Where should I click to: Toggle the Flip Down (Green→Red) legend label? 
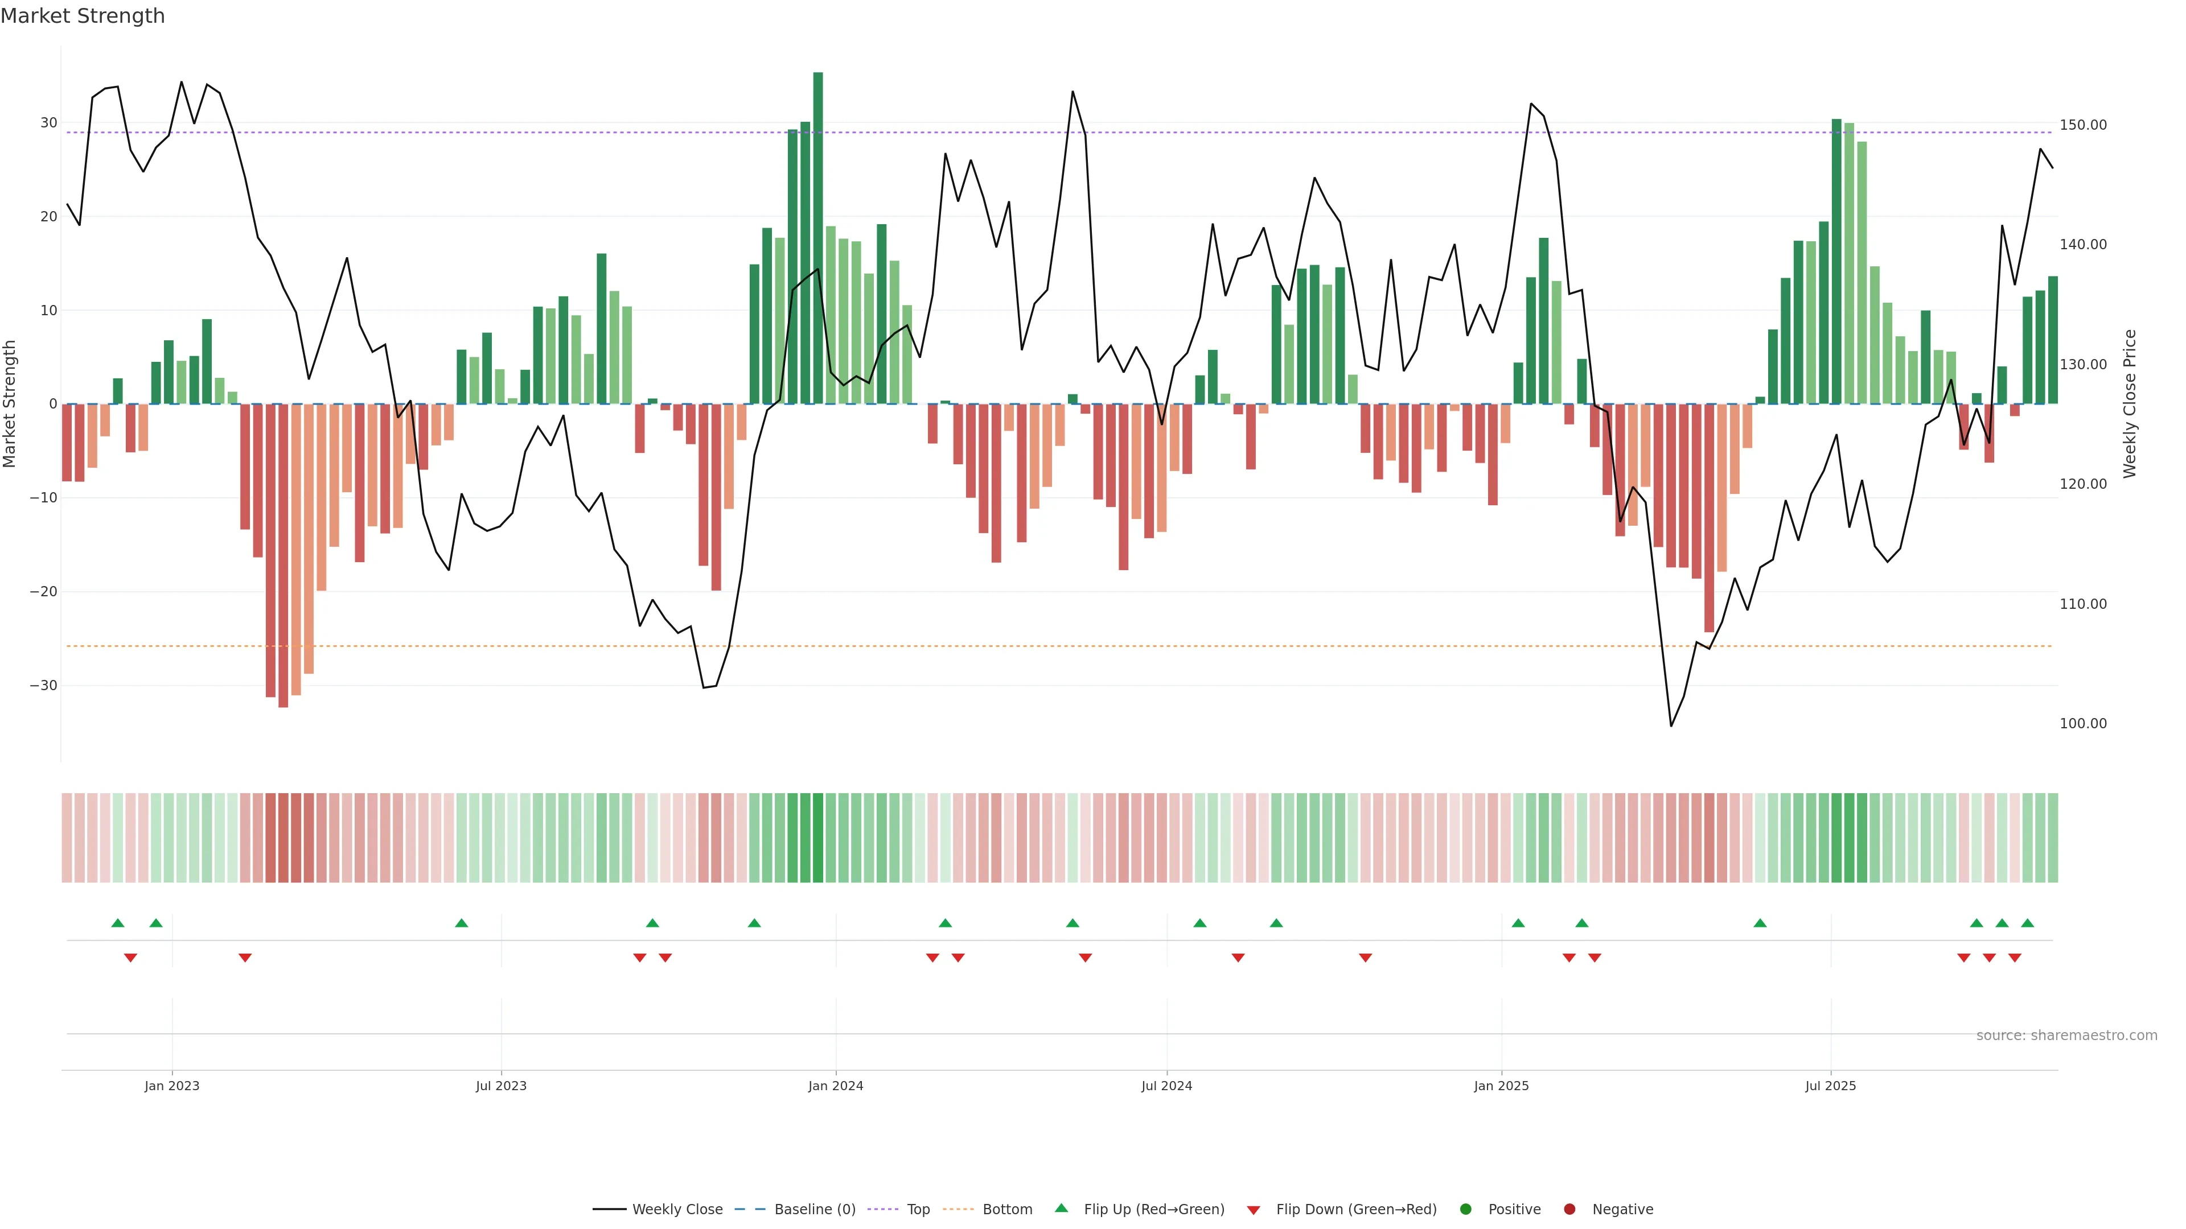pos(1356,1209)
